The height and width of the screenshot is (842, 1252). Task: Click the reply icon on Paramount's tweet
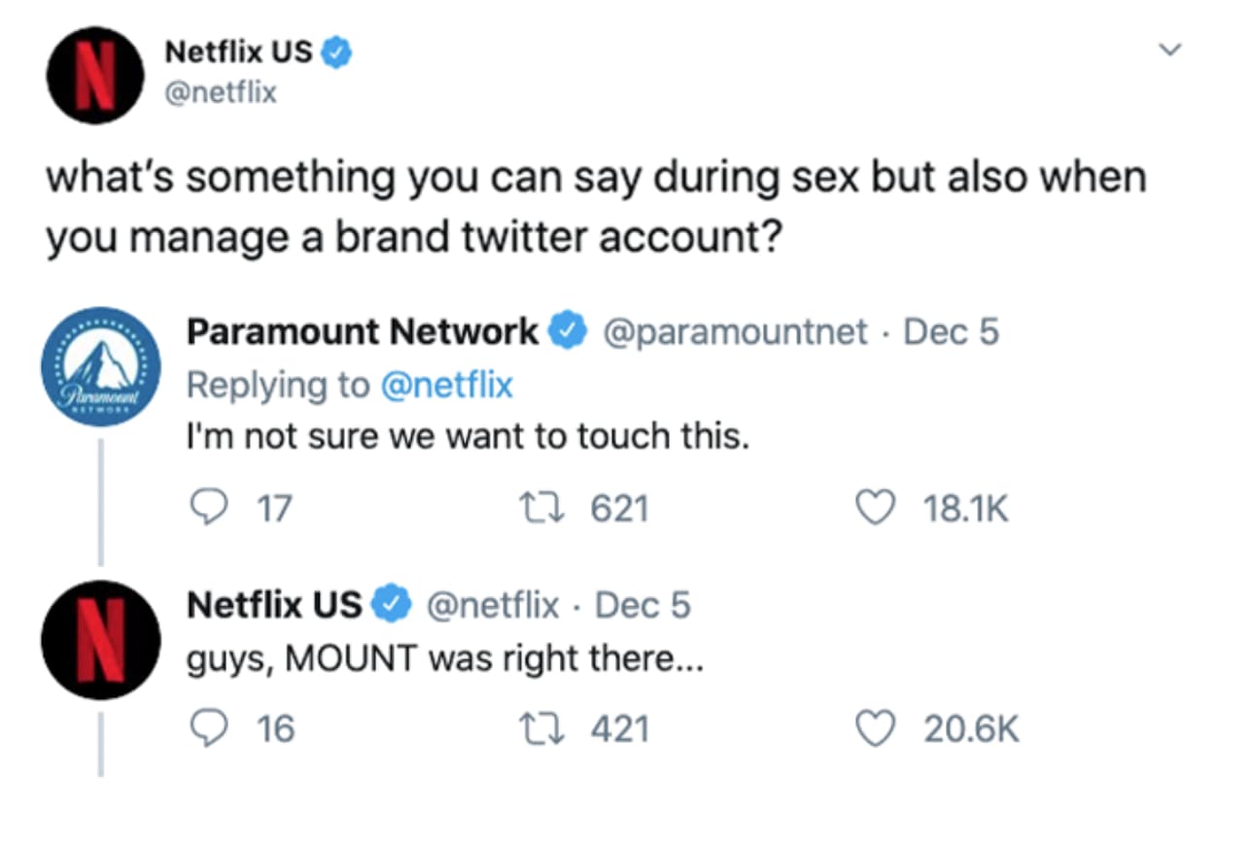point(211,506)
